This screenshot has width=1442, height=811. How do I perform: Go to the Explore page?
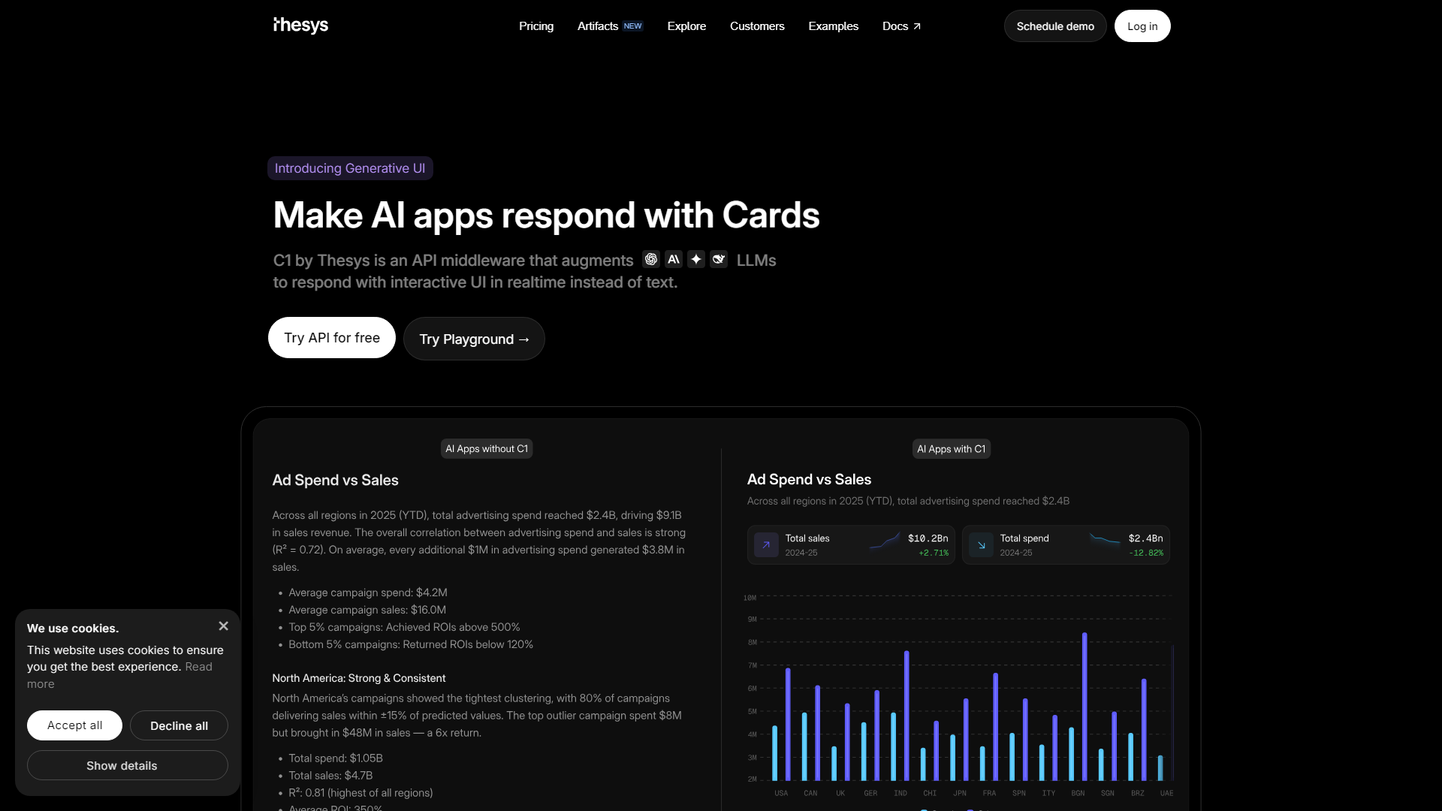click(686, 26)
